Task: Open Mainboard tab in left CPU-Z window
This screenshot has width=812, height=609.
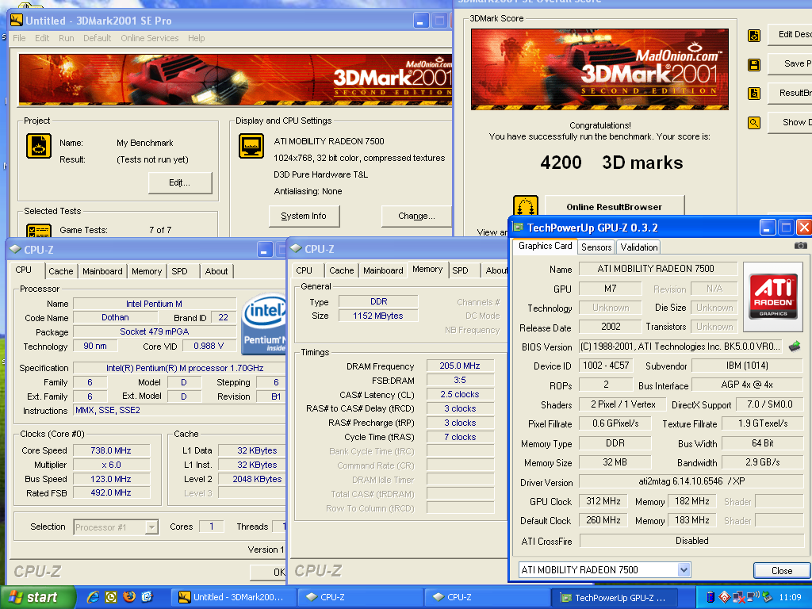Action: pyautogui.click(x=102, y=271)
